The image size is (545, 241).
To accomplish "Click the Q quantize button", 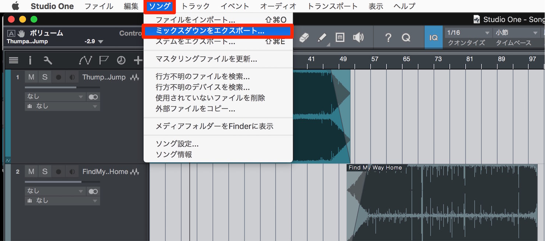I will tap(406, 37).
